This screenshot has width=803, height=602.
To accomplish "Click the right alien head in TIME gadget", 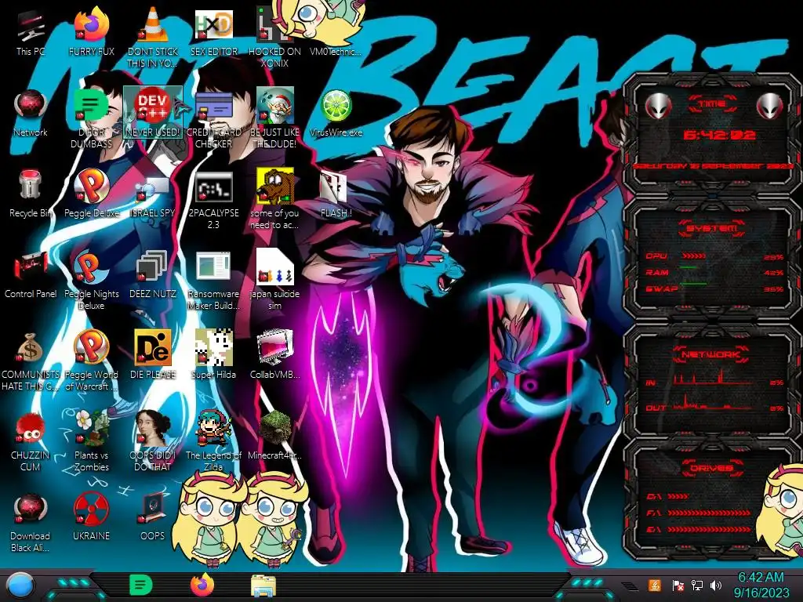I will [x=769, y=107].
